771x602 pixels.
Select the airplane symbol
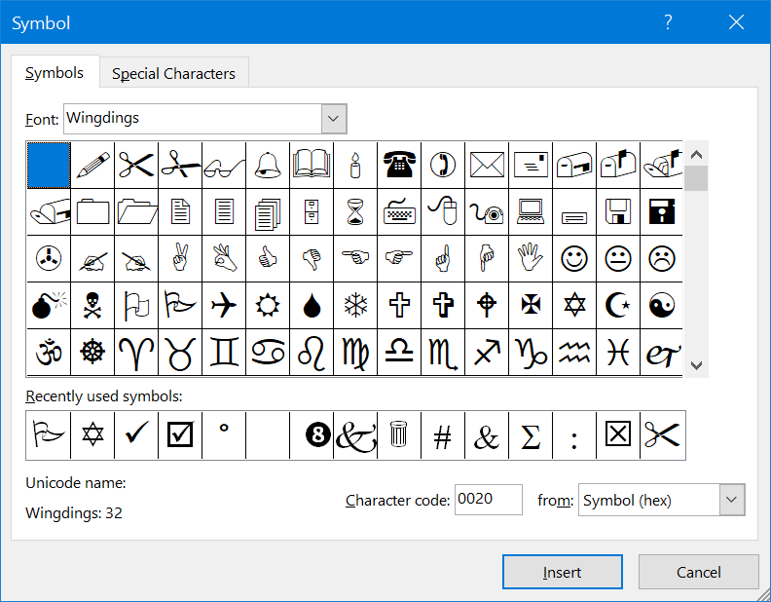point(224,305)
